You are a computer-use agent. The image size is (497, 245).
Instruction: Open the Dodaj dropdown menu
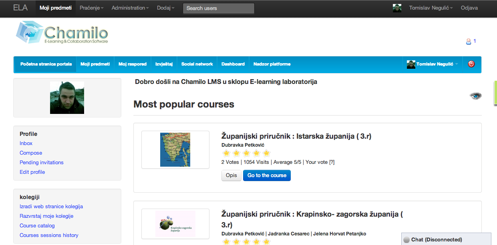tap(166, 8)
